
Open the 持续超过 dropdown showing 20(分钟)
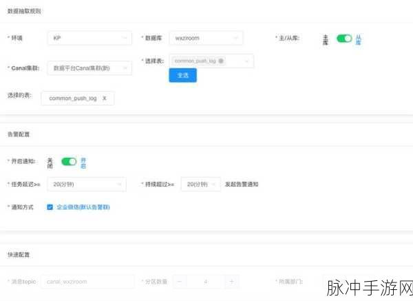point(201,184)
